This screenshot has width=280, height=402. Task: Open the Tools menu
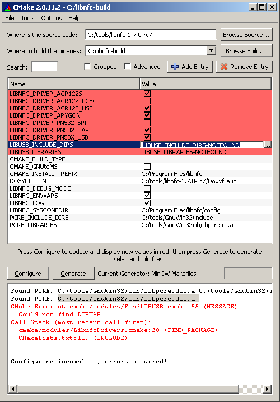[27, 18]
